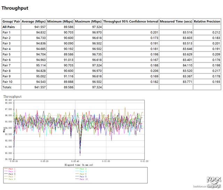Click the Maximum (Mbps) column header
The width and height of the screenshot is (223, 190).
(88, 21)
